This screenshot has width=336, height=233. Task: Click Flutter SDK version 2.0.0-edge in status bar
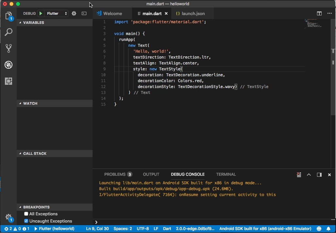tap(195, 229)
